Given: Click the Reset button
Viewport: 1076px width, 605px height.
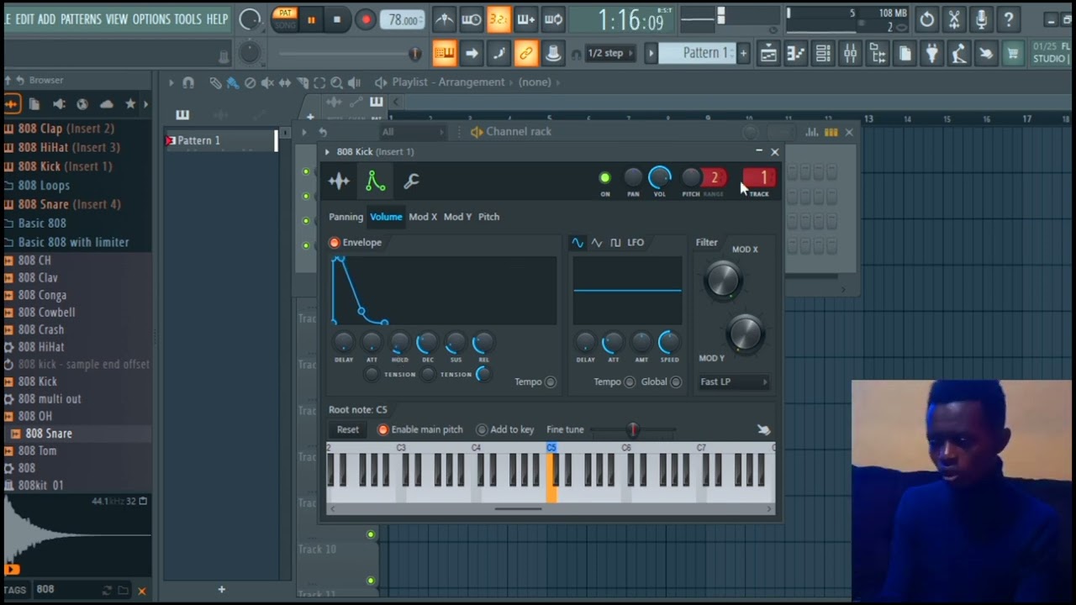Looking at the screenshot, I should point(348,429).
